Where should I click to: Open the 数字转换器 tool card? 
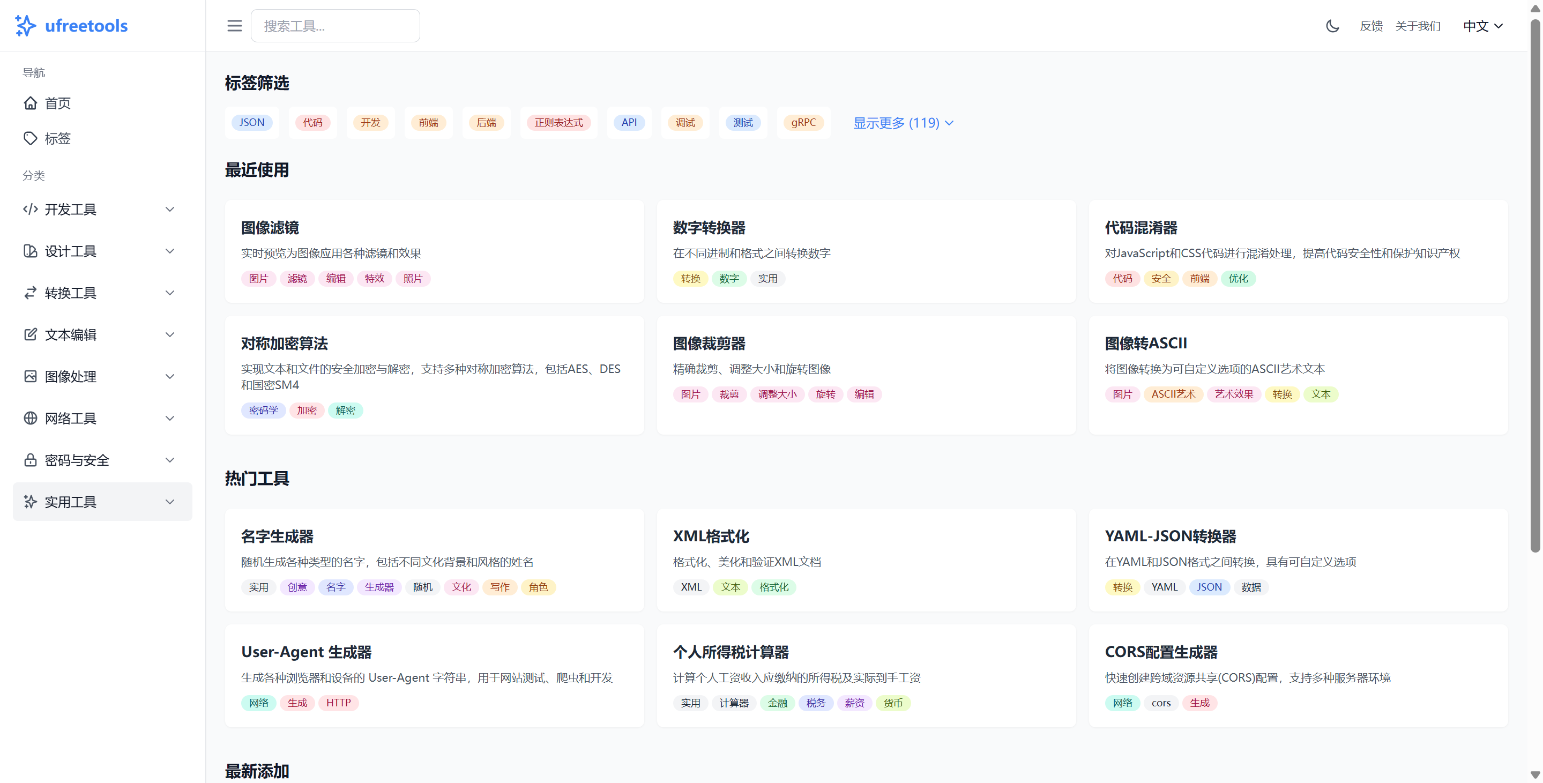pos(866,251)
